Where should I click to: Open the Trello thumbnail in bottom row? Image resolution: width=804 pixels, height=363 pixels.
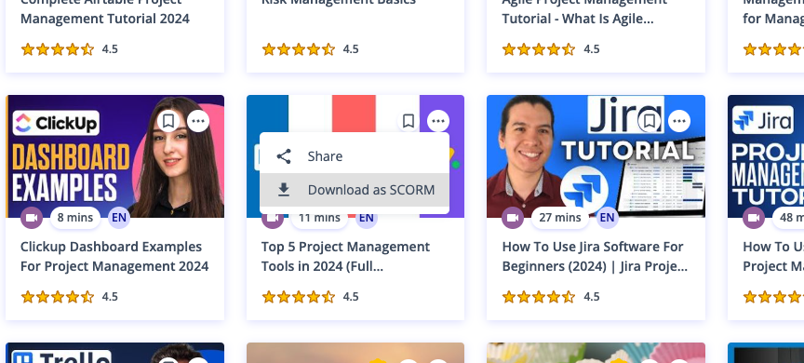pos(114,353)
